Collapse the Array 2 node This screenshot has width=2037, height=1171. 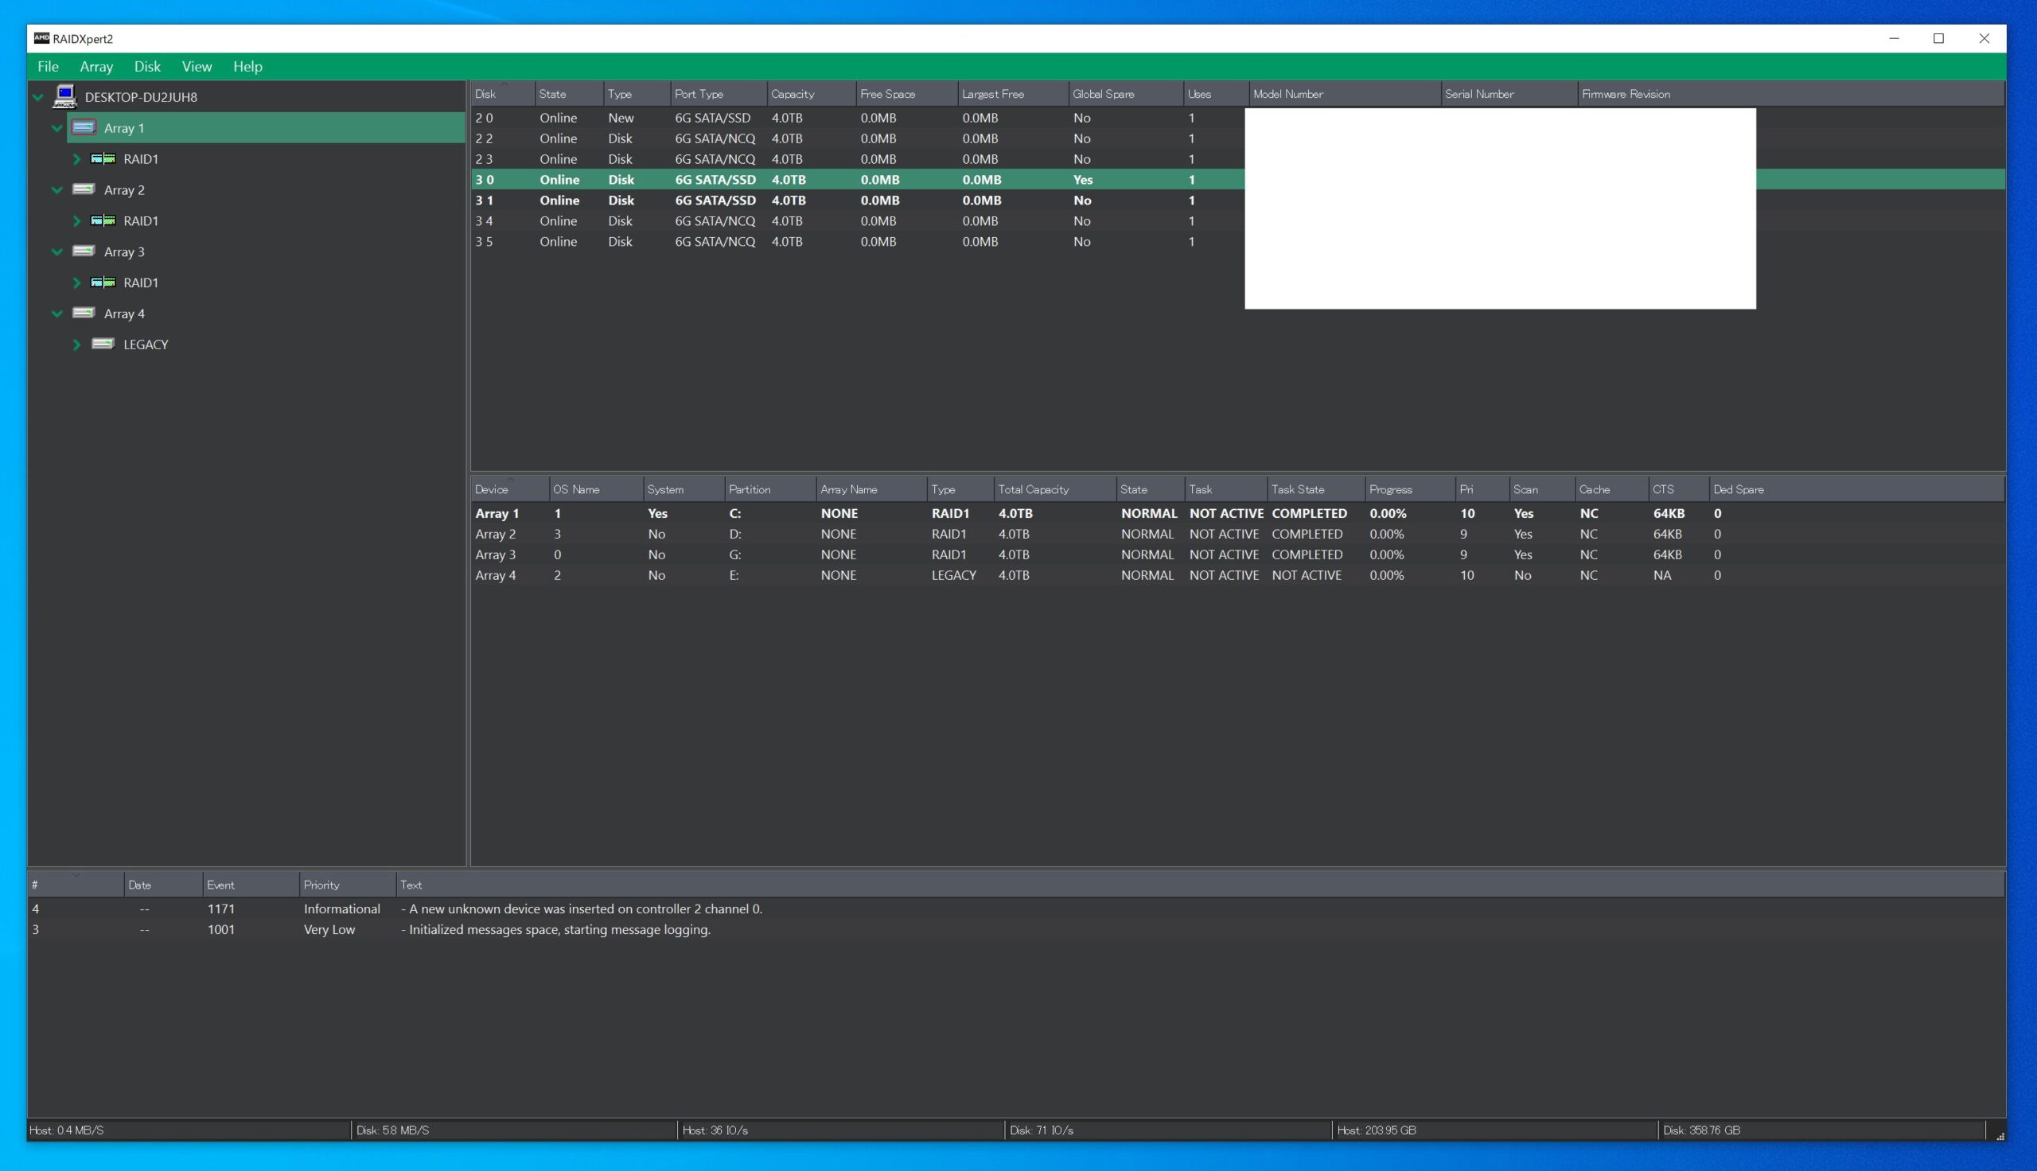coord(57,191)
